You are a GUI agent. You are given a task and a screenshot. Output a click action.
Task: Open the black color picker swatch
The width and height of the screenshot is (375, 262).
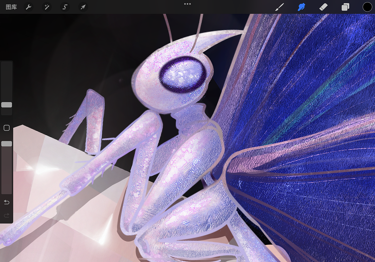(367, 7)
